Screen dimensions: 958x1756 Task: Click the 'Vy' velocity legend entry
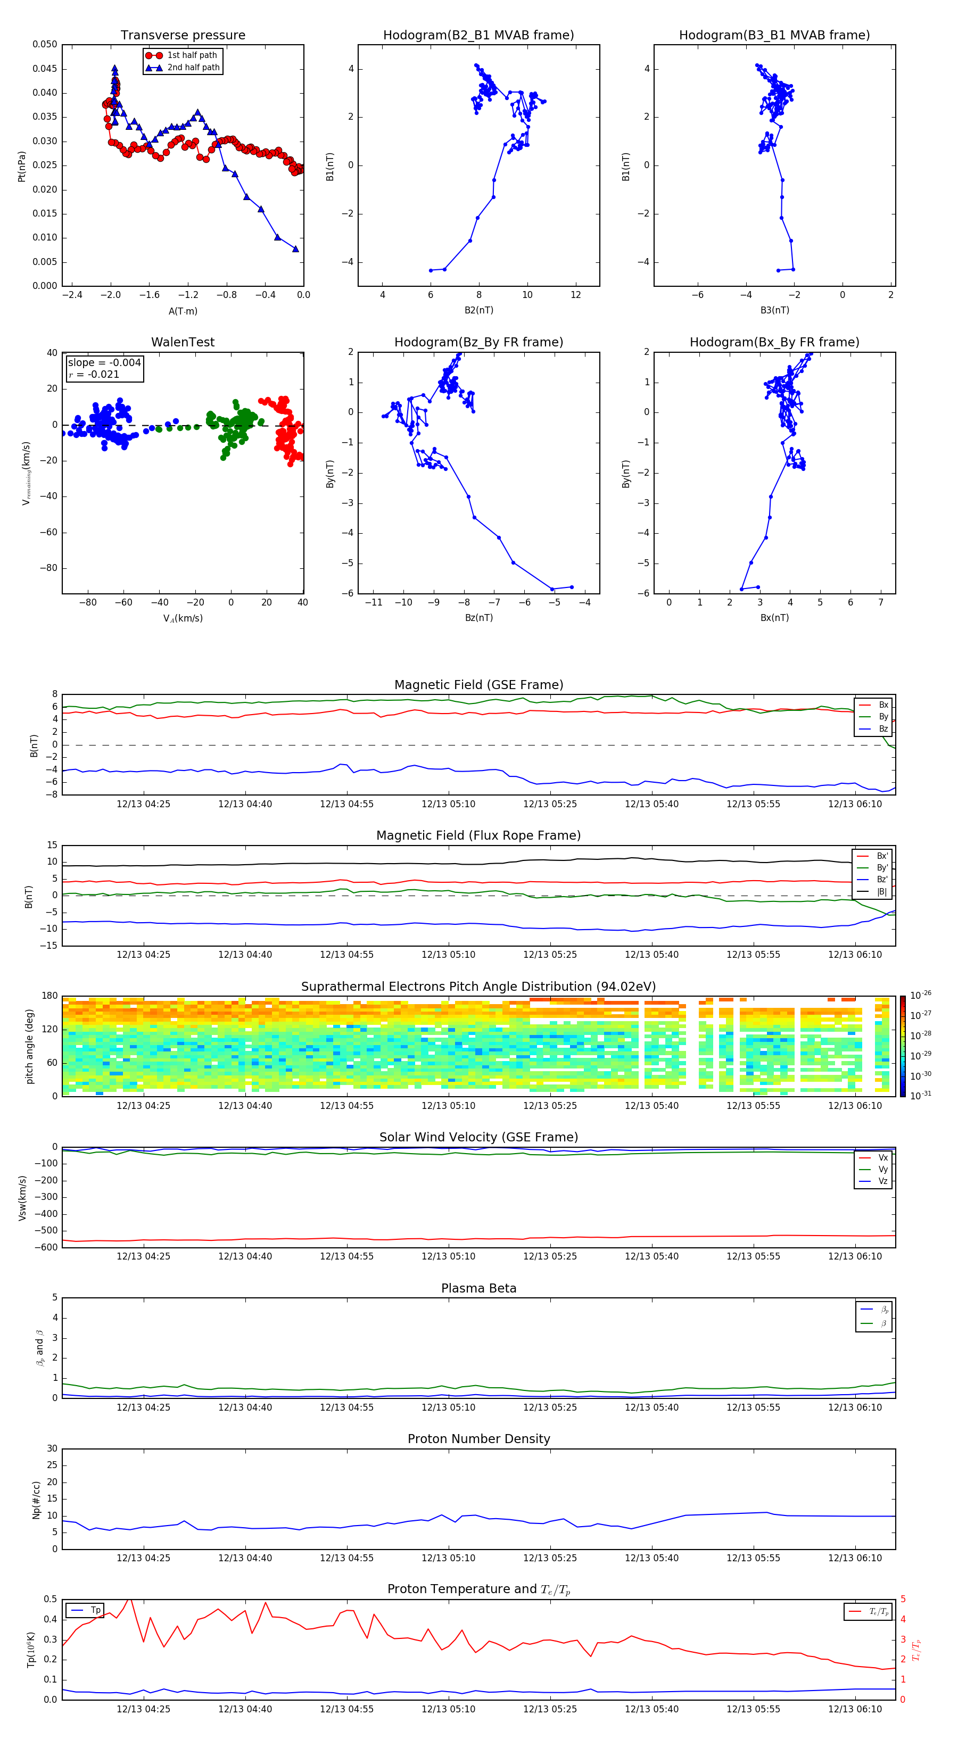point(873,1169)
